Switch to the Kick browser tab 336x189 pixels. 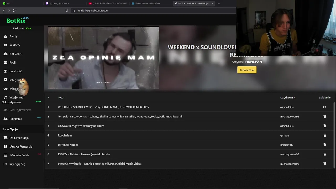[x=22, y=3]
